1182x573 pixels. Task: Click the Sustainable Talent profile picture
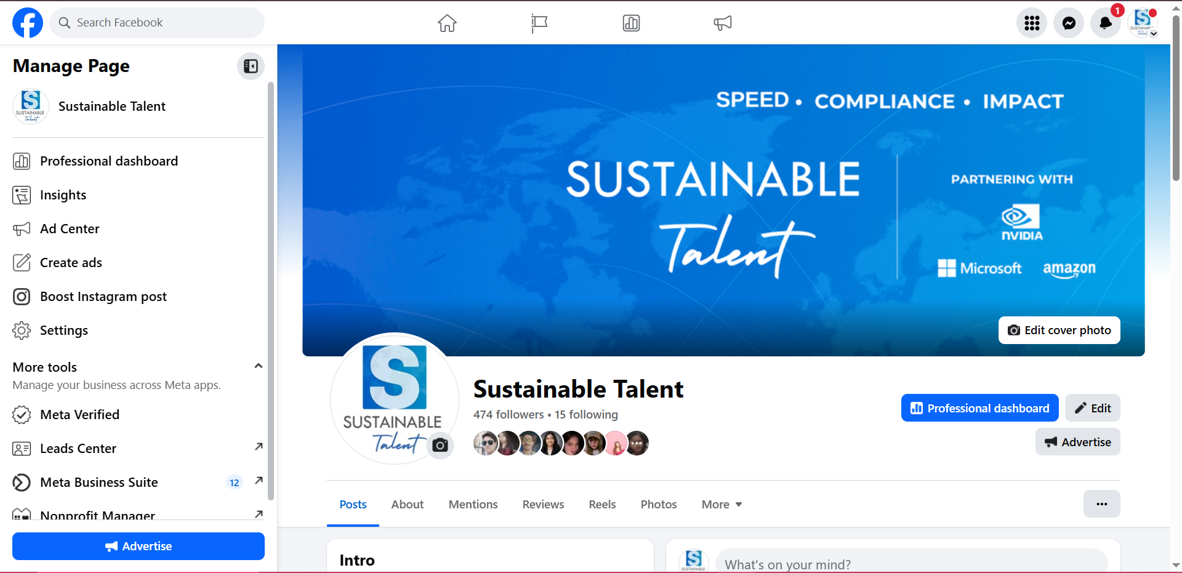click(395, 398)
